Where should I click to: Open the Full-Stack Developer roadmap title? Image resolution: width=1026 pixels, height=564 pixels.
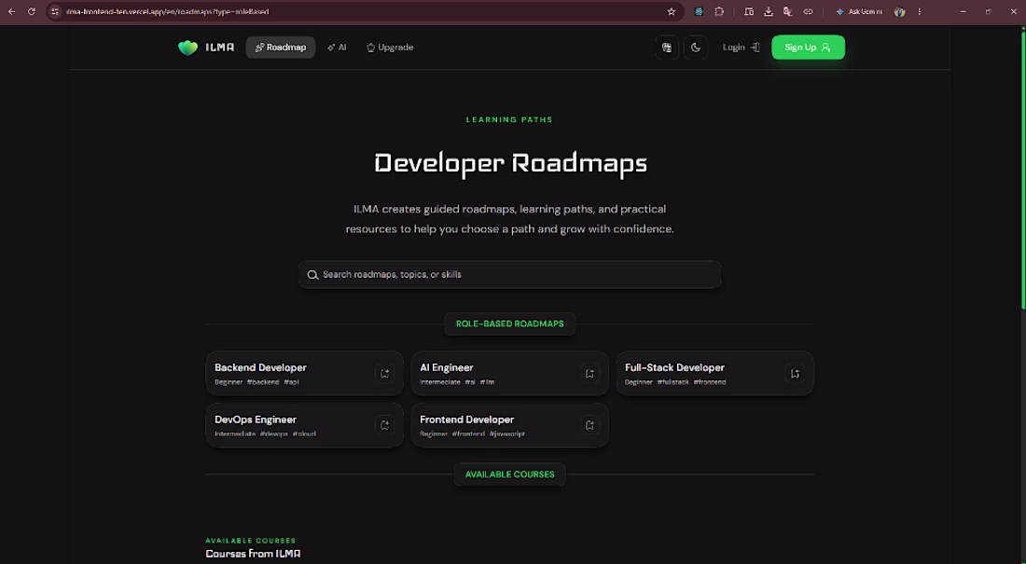[x=674, y=367]
